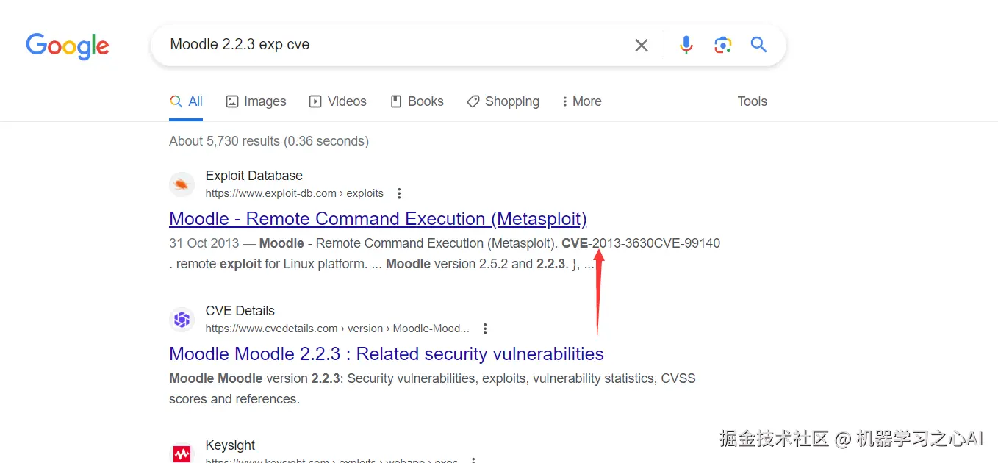The height and width of the screenshot is (463, 998).
Task: Switch to the Videos tab
Action: click(x=337, y=101)
